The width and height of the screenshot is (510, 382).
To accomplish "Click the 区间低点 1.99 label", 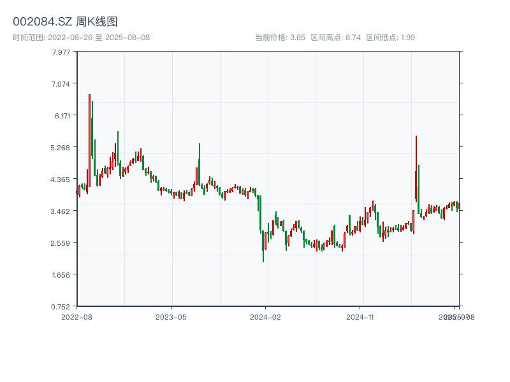I will click(x=390, y=38).
